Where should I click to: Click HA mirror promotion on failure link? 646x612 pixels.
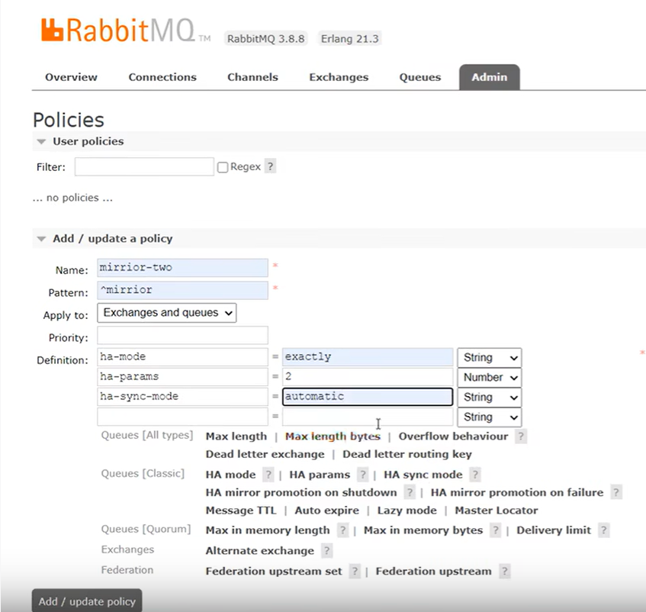pyautogui.click(x=517, y=492)
